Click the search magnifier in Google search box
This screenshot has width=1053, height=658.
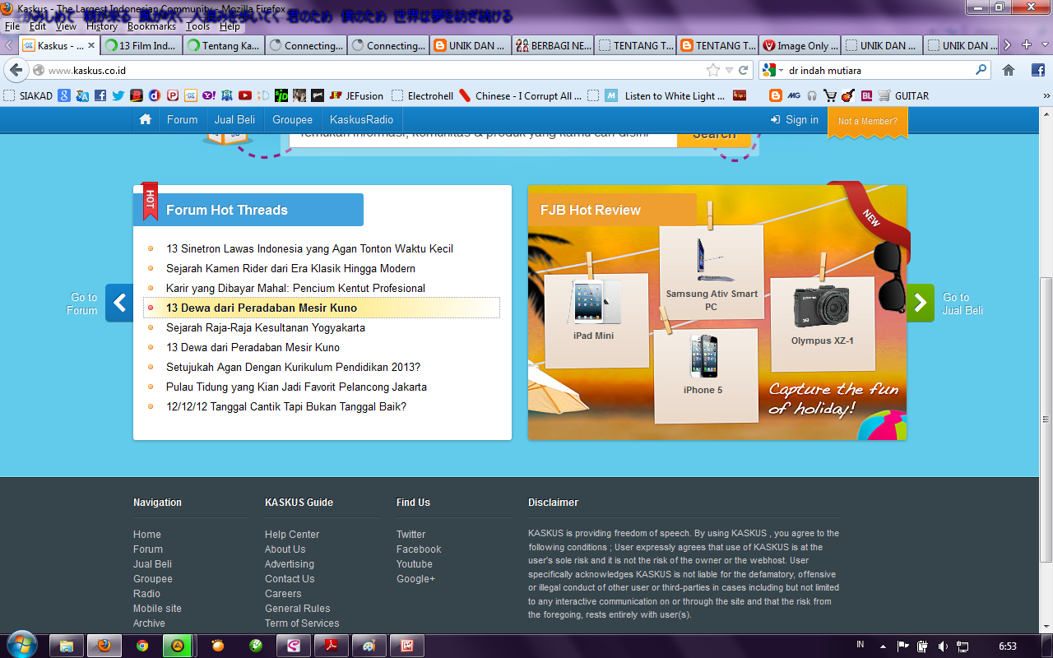tap(981, 70)
